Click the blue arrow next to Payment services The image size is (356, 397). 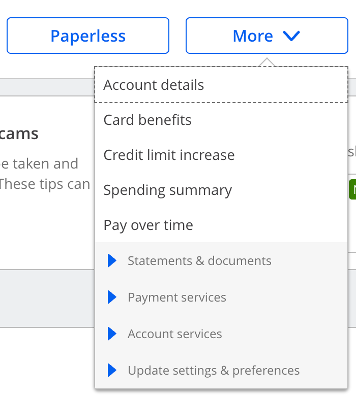click(112, 297)
